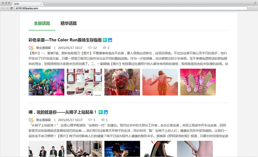
Task: Open the spine illustration thumbnail
Action: click(158, 149)
